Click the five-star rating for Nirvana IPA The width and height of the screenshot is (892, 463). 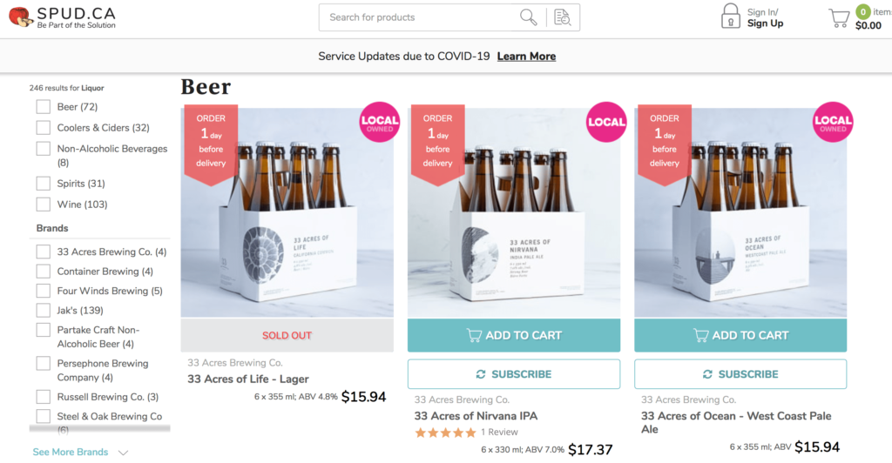click(x=445, y=433)
